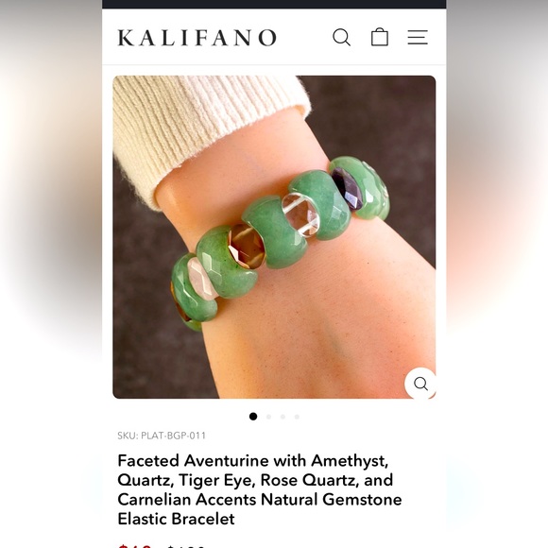The width and height of the screenshot is (548, 548).
Task: Click the Faceted Aventurine bracelet title
Action: tap(260, 489)
